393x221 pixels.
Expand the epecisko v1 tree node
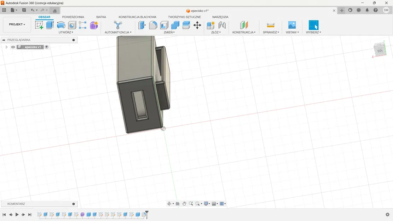pos(6,47)
